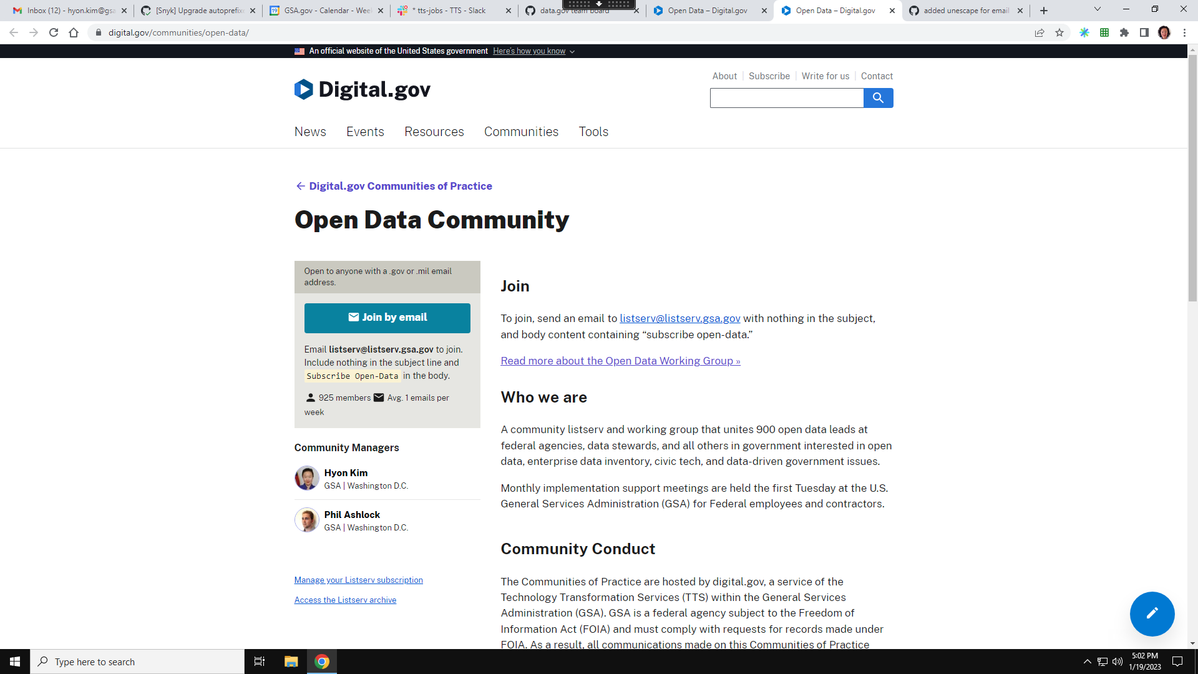
Task: Click the browser back navigation arrow
Action: (x=13, y=32)
